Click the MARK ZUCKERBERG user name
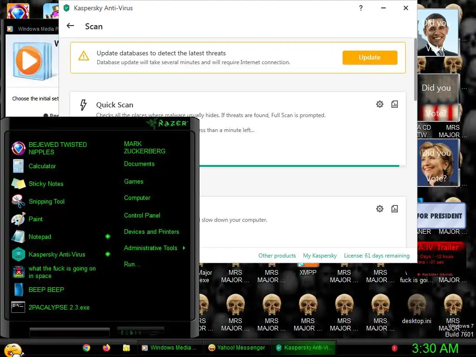 click(145, 147)
